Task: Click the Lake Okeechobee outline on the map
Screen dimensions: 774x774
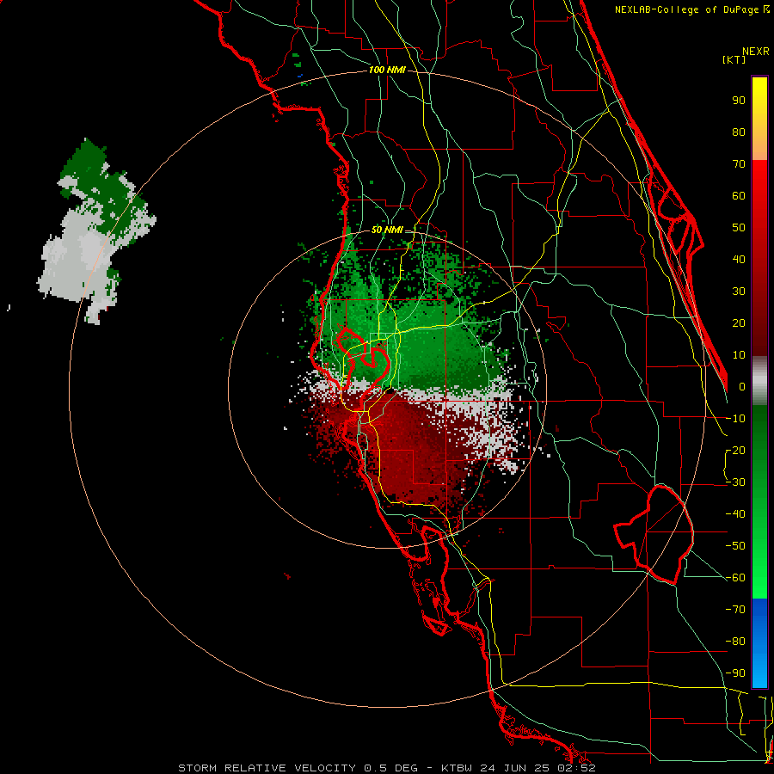Action: (x=654, y=534)
